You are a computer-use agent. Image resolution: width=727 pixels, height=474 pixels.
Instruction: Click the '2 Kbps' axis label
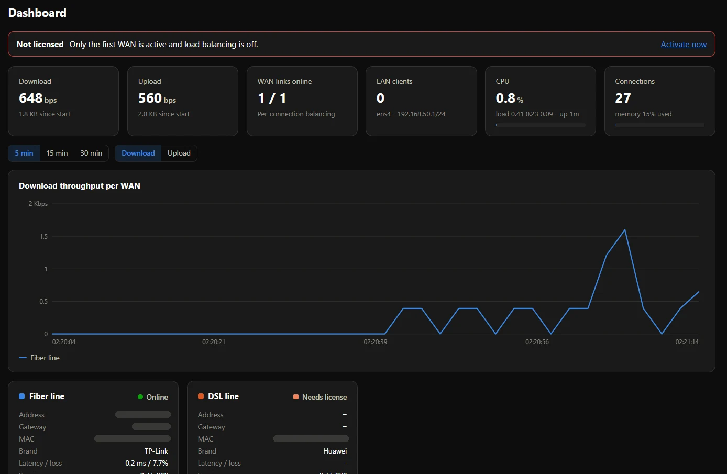pos(38,204)
